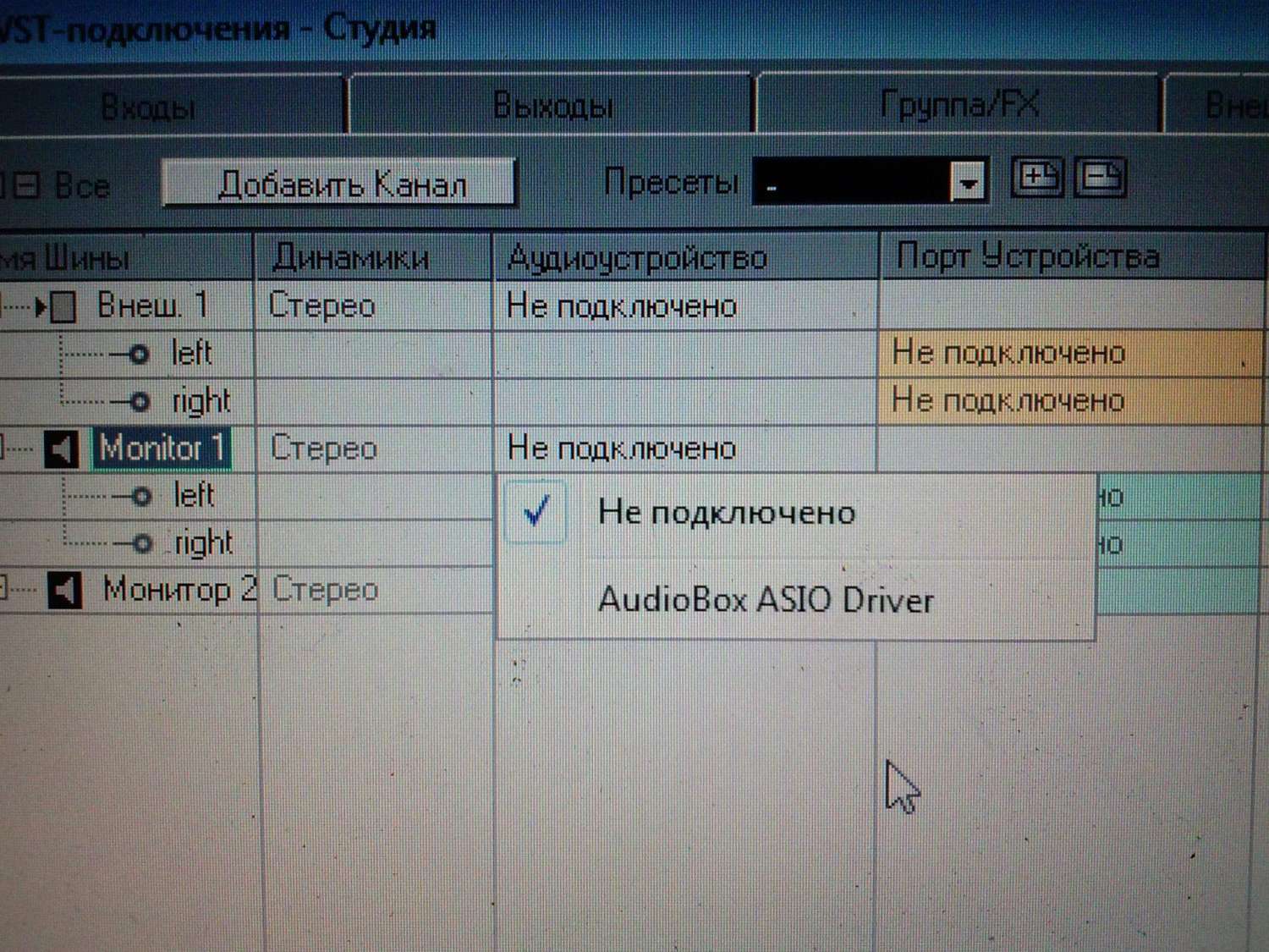
Task: Click the bus icon next to Внеш. 1
Action: [63, 306]
